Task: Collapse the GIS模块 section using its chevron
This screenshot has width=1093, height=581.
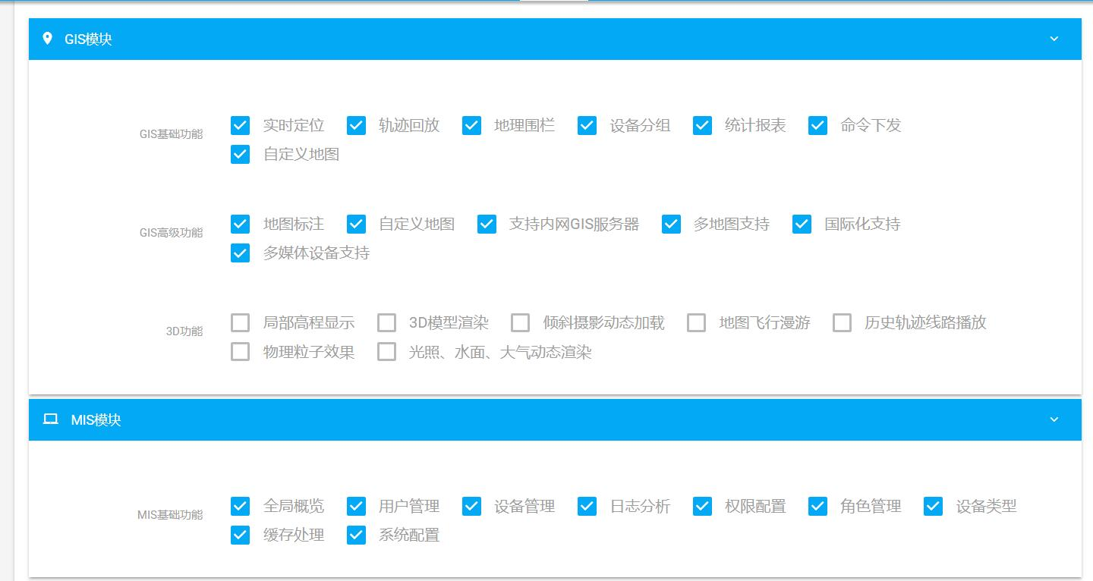Action: pos(1053,39)
